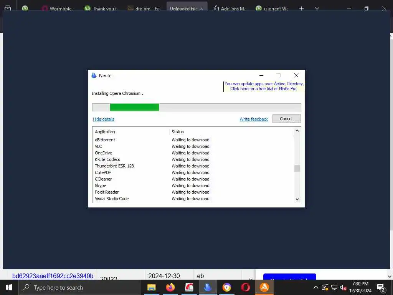Cancel the Ninite installation

coord(286,119)
